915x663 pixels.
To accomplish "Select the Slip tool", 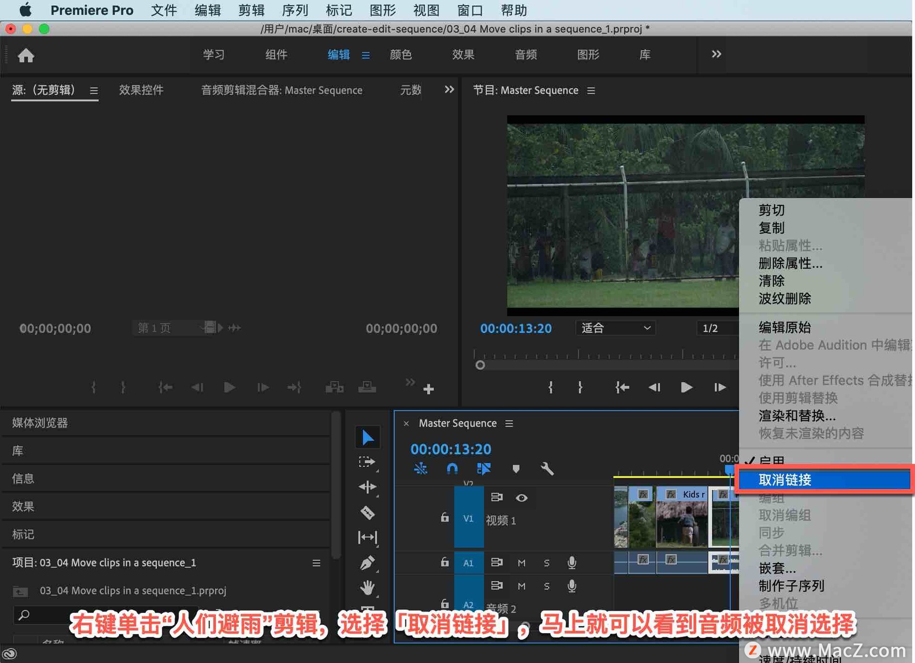I will pos(367,537).
